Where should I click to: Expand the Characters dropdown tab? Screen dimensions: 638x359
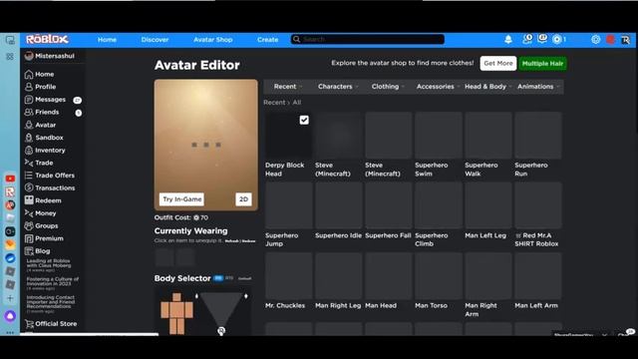[338, 87]
